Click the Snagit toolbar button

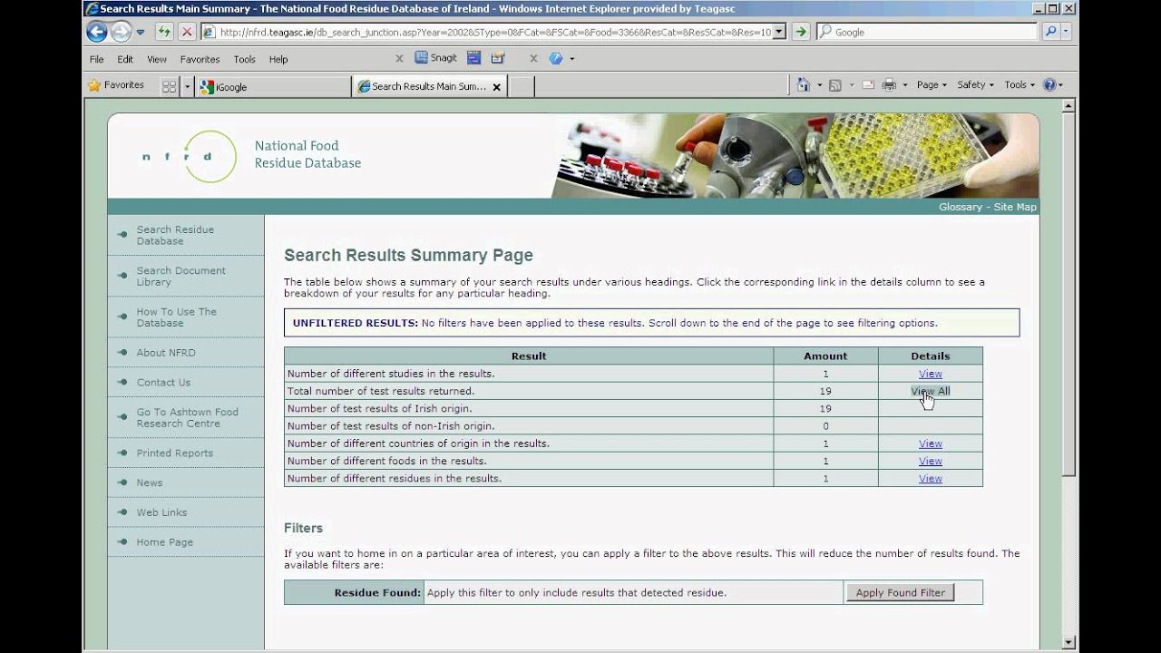tap(435, 58)
